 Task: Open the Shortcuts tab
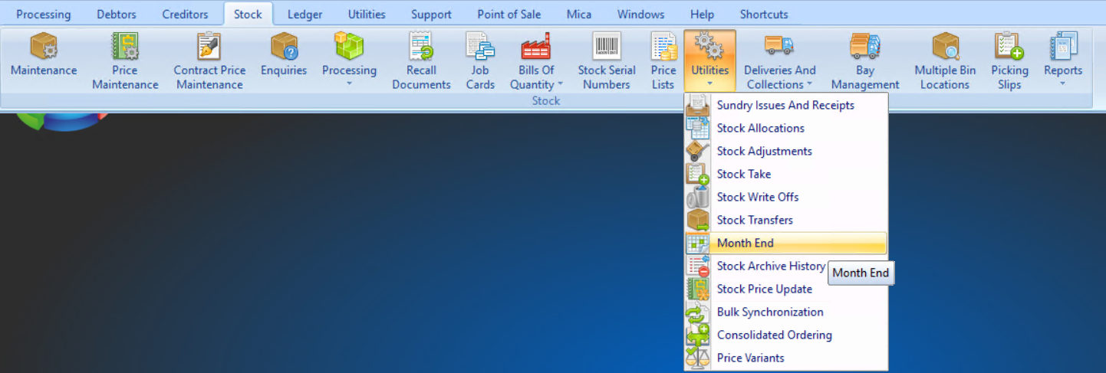764,14
